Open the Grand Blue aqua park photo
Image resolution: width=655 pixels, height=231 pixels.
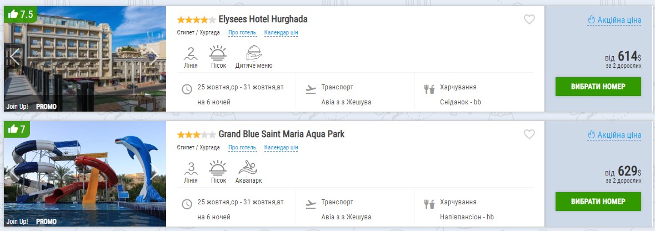(85, 174)
